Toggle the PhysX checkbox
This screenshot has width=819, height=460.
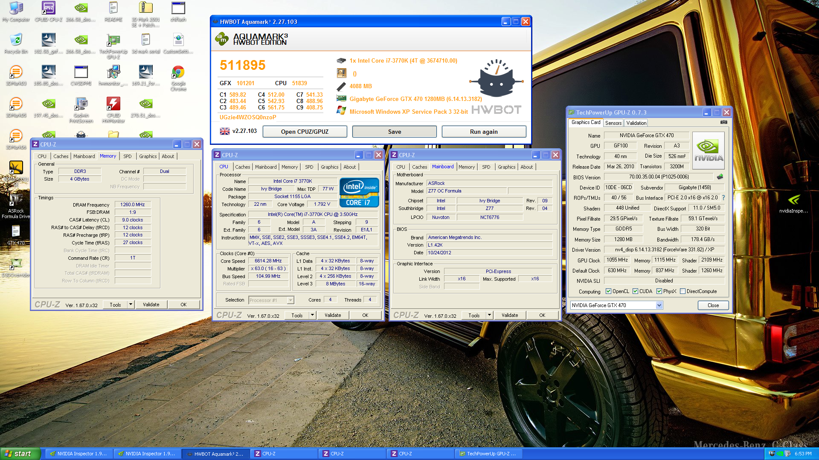click(x=659, y=291)
